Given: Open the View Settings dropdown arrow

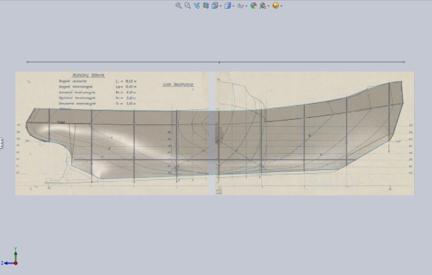Looking at the screenshot, I should 281,6.
